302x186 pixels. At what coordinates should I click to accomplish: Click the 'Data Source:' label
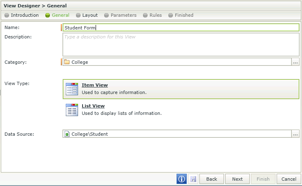point(19,134)
